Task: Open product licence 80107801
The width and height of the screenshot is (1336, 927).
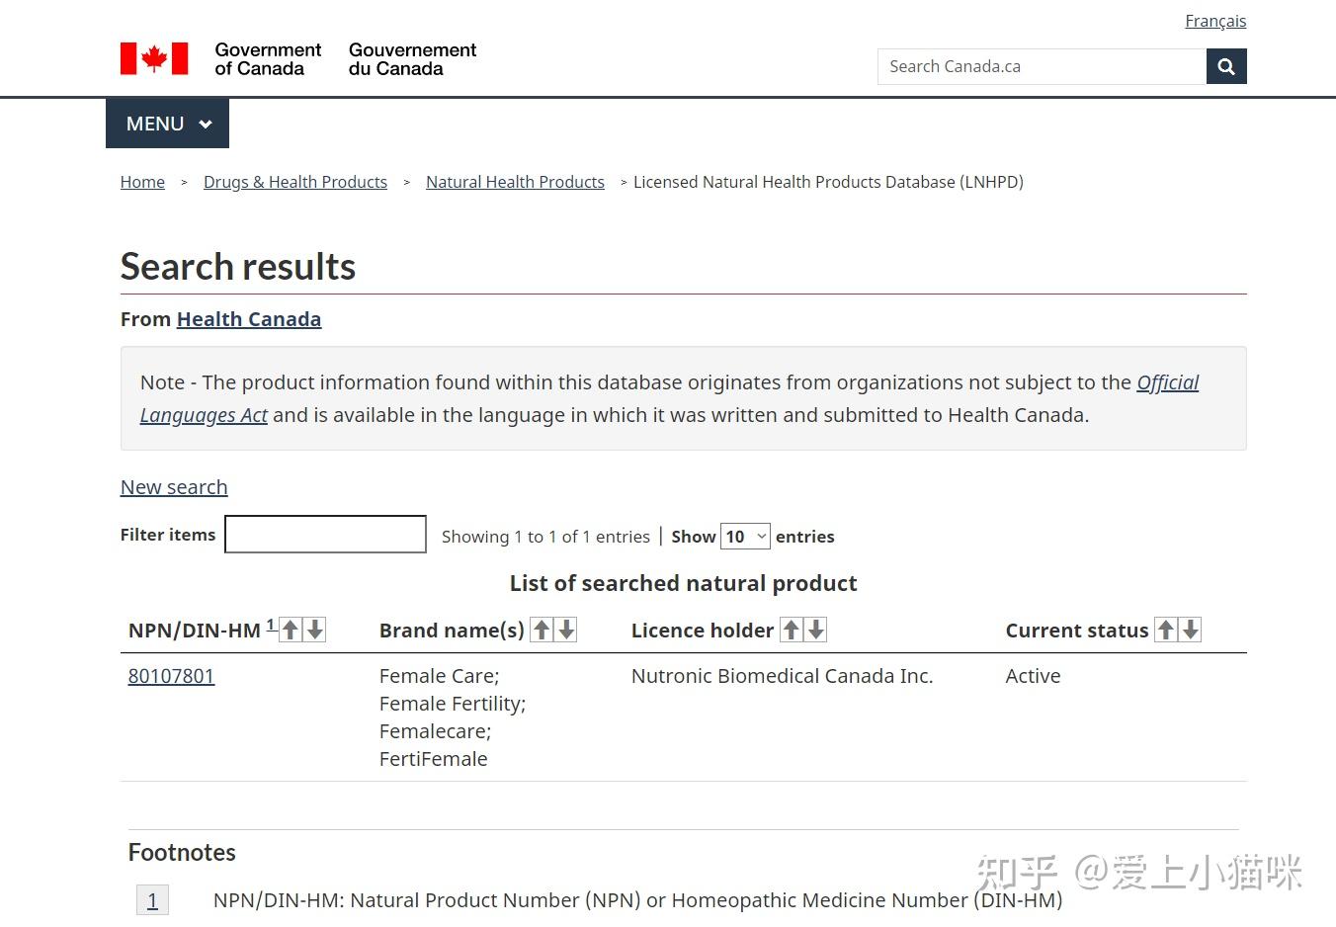Action: (x=171, y=676)
